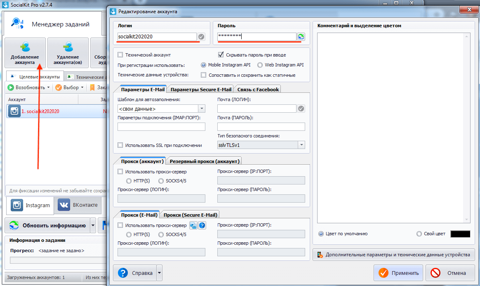Switch to the VKontakte network tab

click(x=78, y=205)
